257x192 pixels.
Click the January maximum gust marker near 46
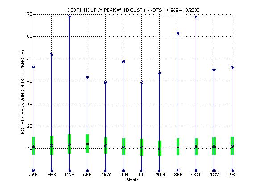coord(33,67)
